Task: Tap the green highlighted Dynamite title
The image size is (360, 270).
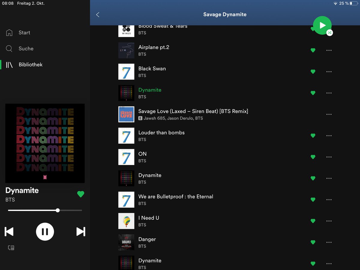Action: (x=150, y=90)
